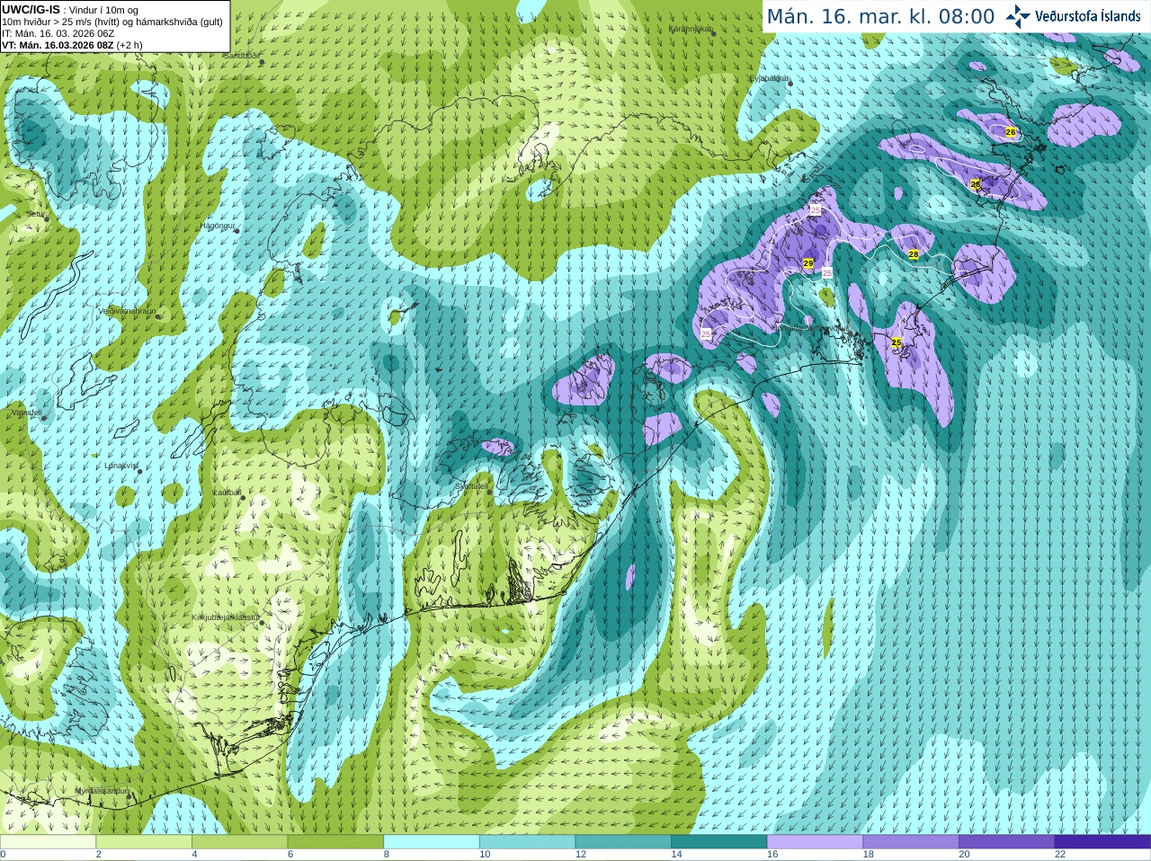Pick the 14–16 m/s dark teal legend swatch
Image resolution: width=1151 pixels, height=861 pixels.
[x=719, y=842]
